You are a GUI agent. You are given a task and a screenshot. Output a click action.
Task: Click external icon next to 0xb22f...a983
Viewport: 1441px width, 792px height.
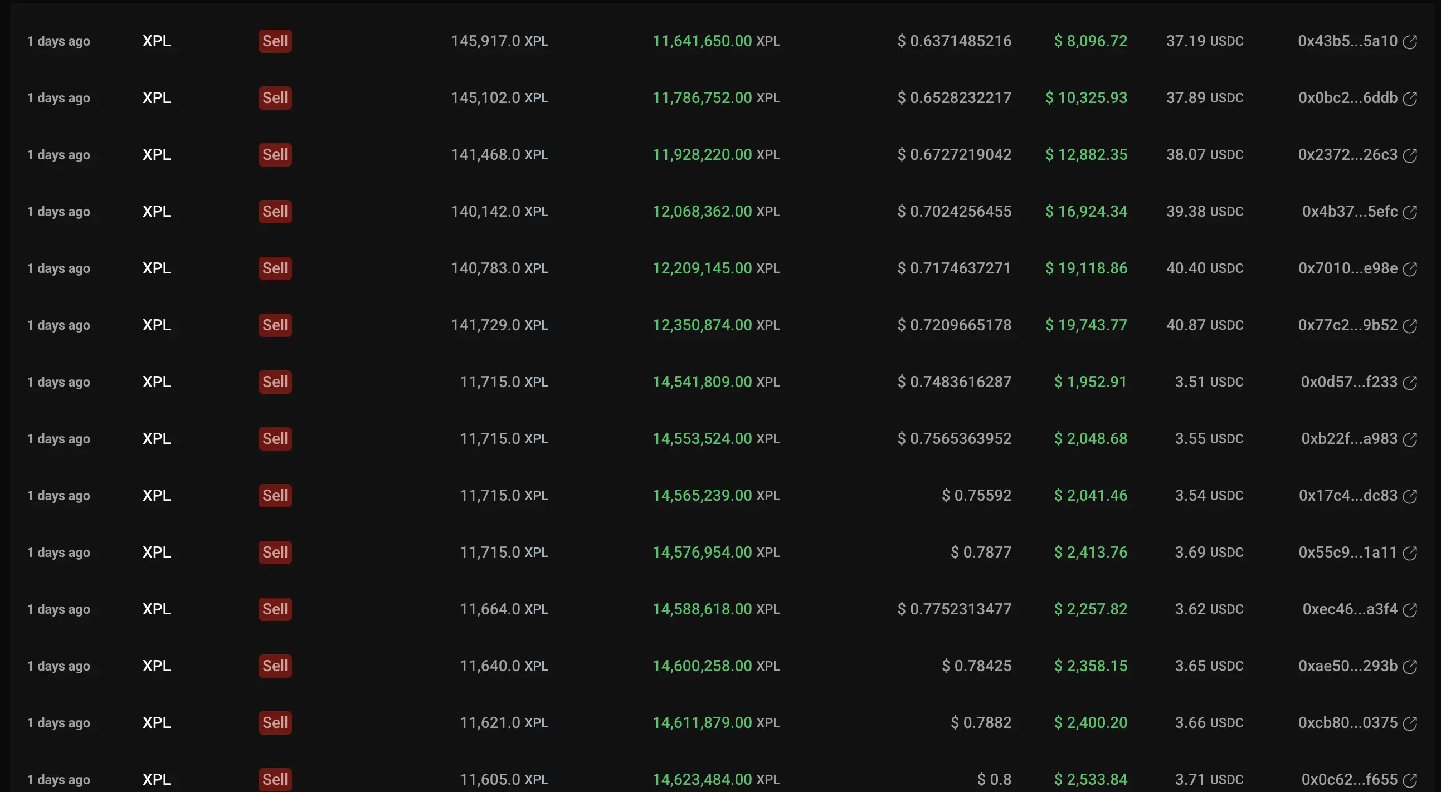pyautogui.click(x=1410, y=439)
